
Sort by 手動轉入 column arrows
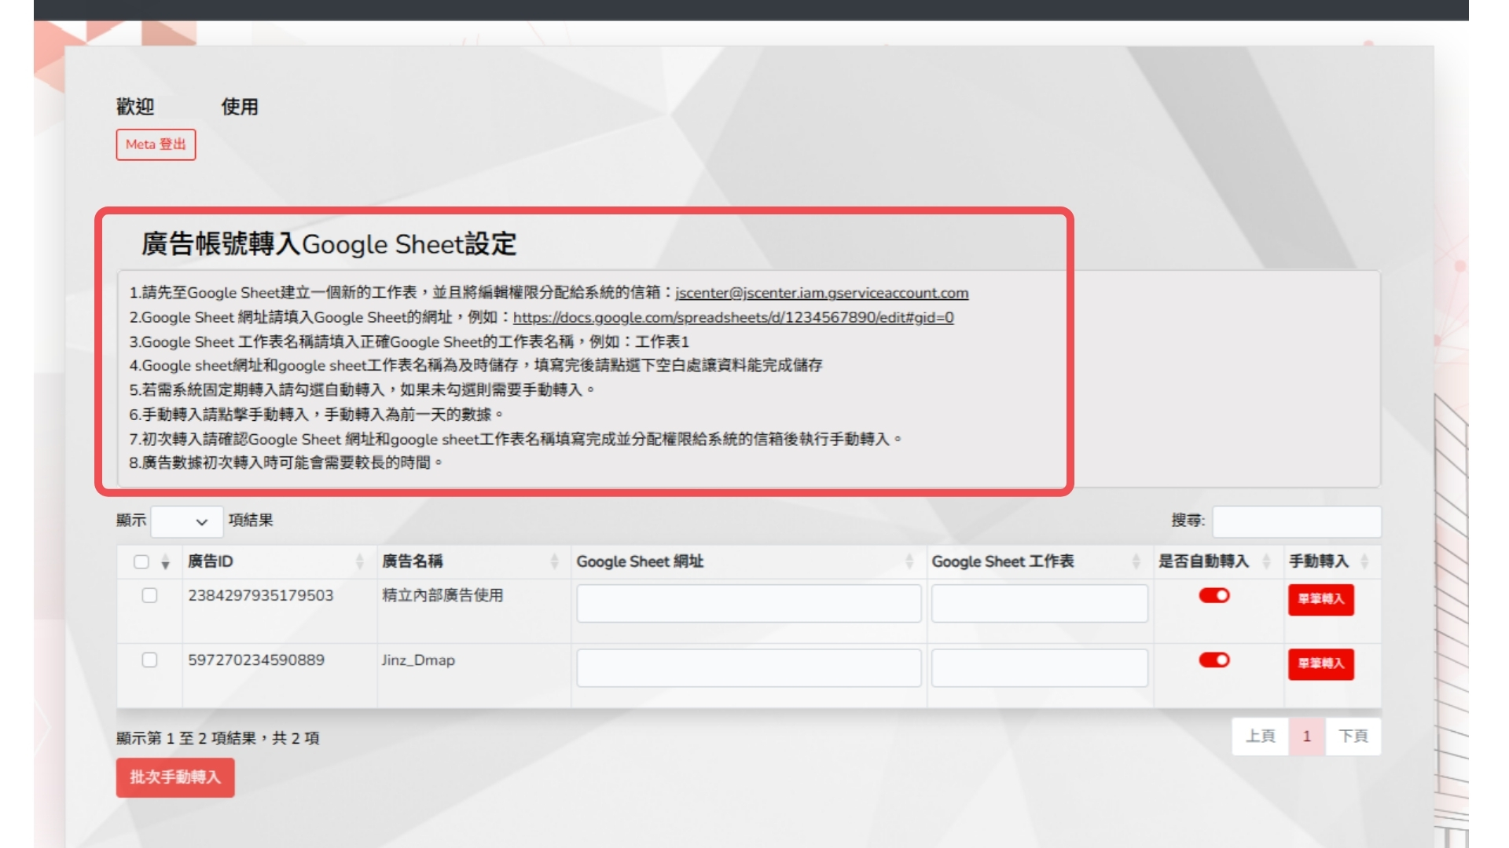[1364, 561]
